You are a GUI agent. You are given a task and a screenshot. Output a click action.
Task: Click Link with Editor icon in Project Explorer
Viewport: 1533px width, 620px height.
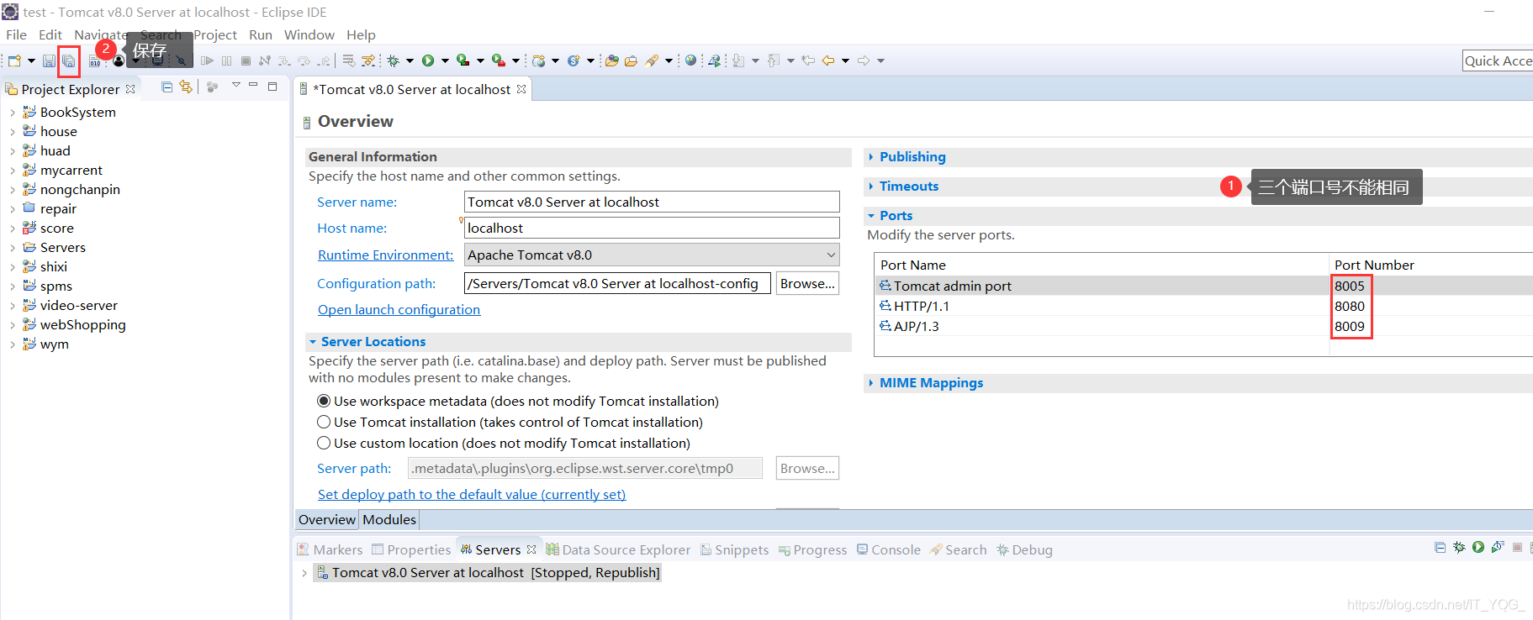[x=186, y=87]
